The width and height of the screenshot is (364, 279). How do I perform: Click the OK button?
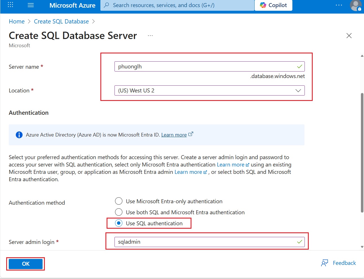26,264
